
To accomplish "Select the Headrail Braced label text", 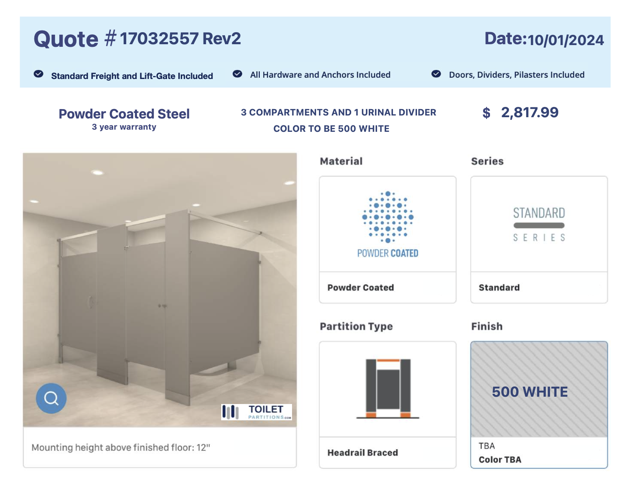I will pos(362,453).
